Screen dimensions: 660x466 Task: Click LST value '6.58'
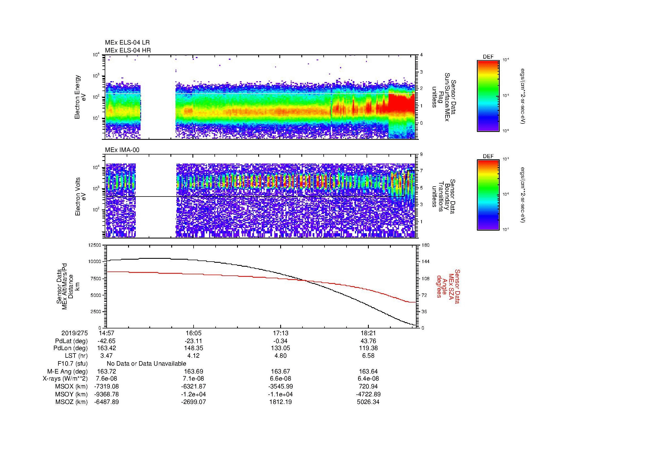click(368, 356)
